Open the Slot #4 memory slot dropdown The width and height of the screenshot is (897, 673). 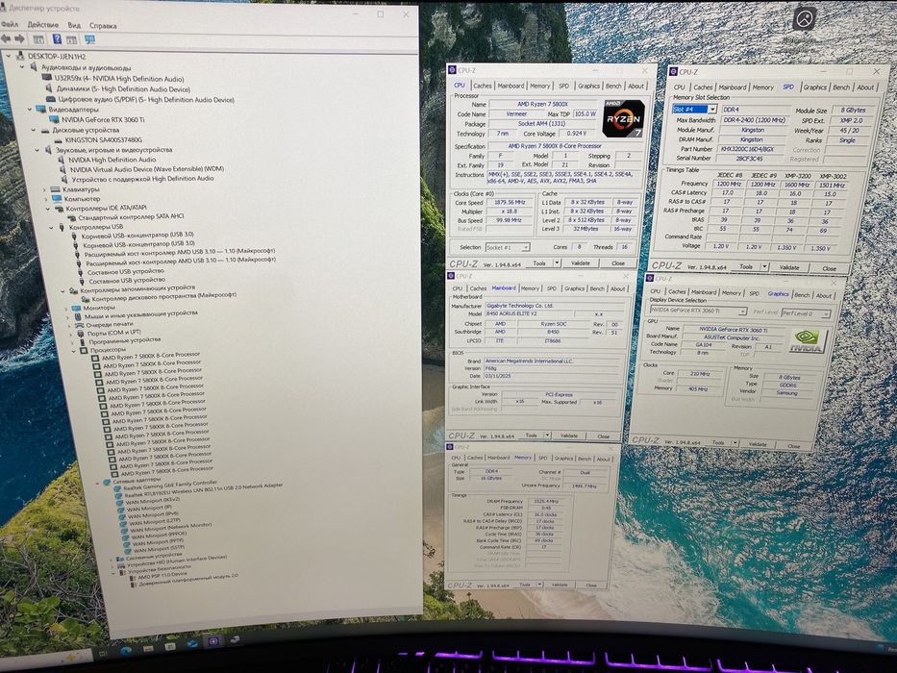click(712, 110)
